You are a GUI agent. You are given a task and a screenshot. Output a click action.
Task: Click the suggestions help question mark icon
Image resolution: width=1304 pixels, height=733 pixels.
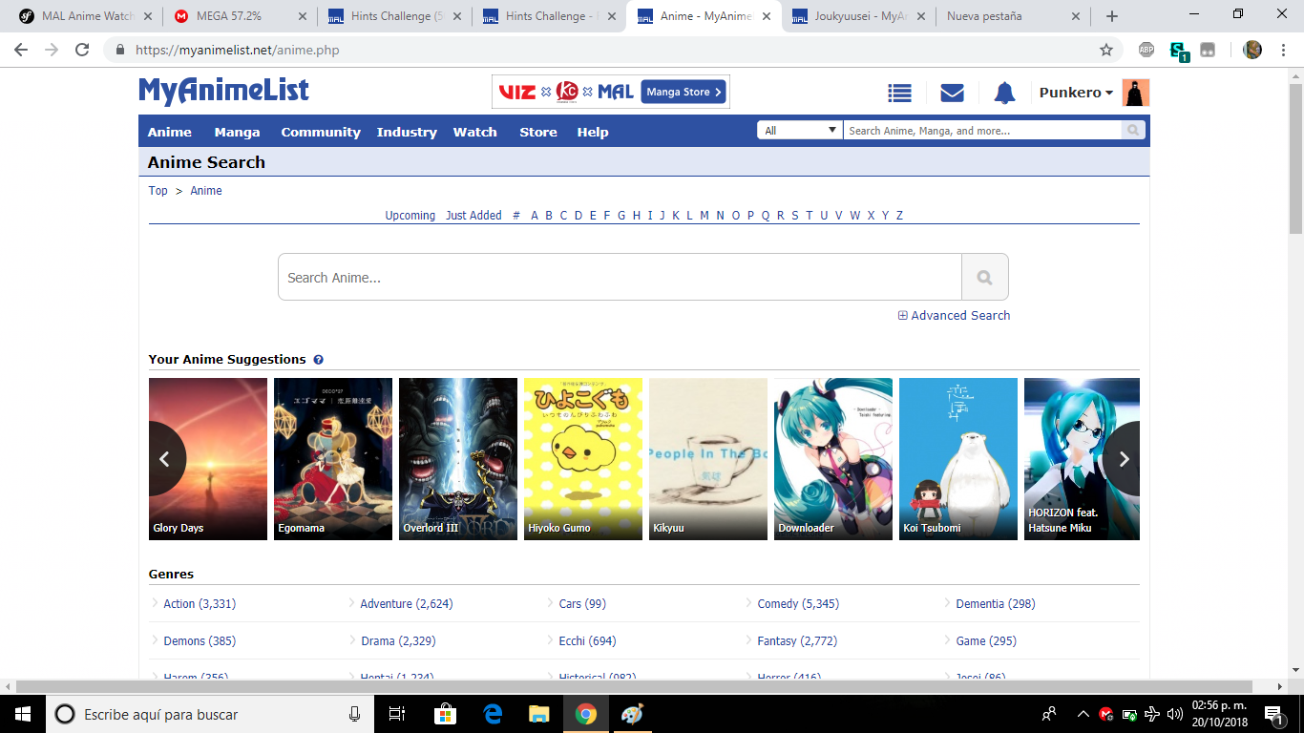tap(318, 360)
